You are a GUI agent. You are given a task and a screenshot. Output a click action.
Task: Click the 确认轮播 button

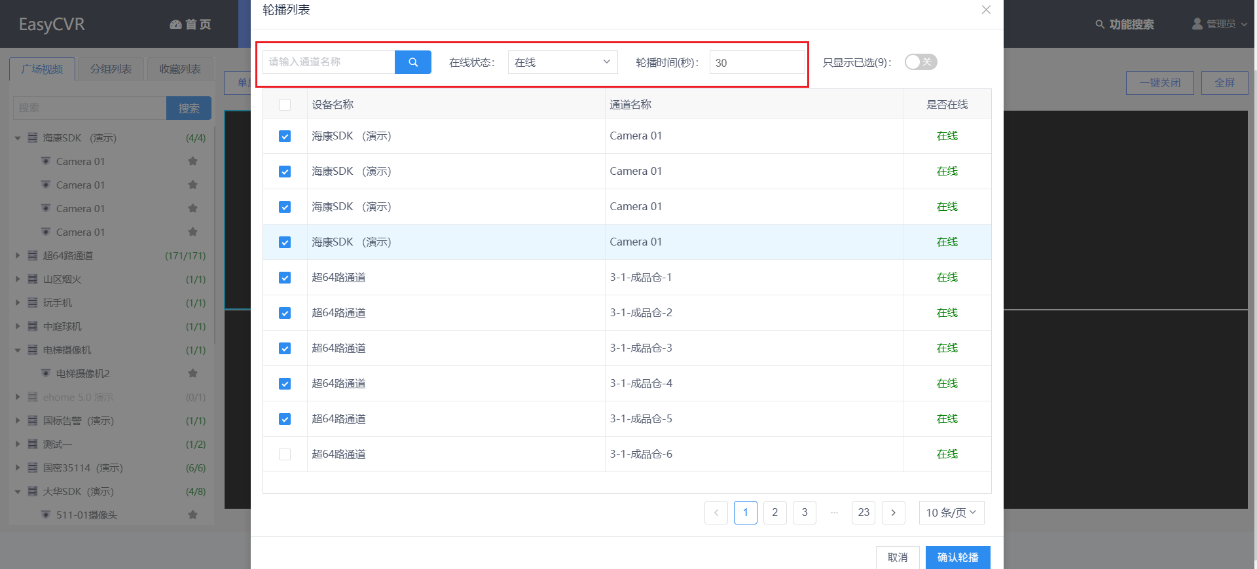957,557
